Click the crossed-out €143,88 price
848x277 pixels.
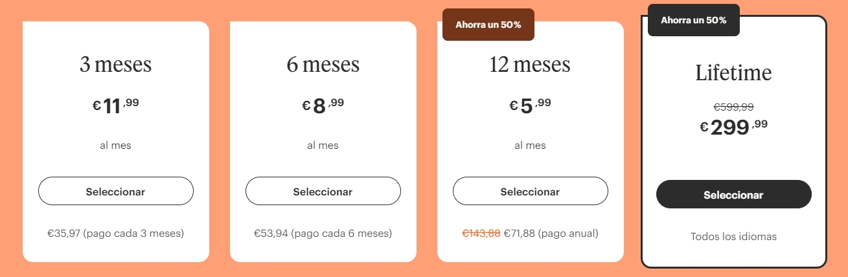pos(481,233)
